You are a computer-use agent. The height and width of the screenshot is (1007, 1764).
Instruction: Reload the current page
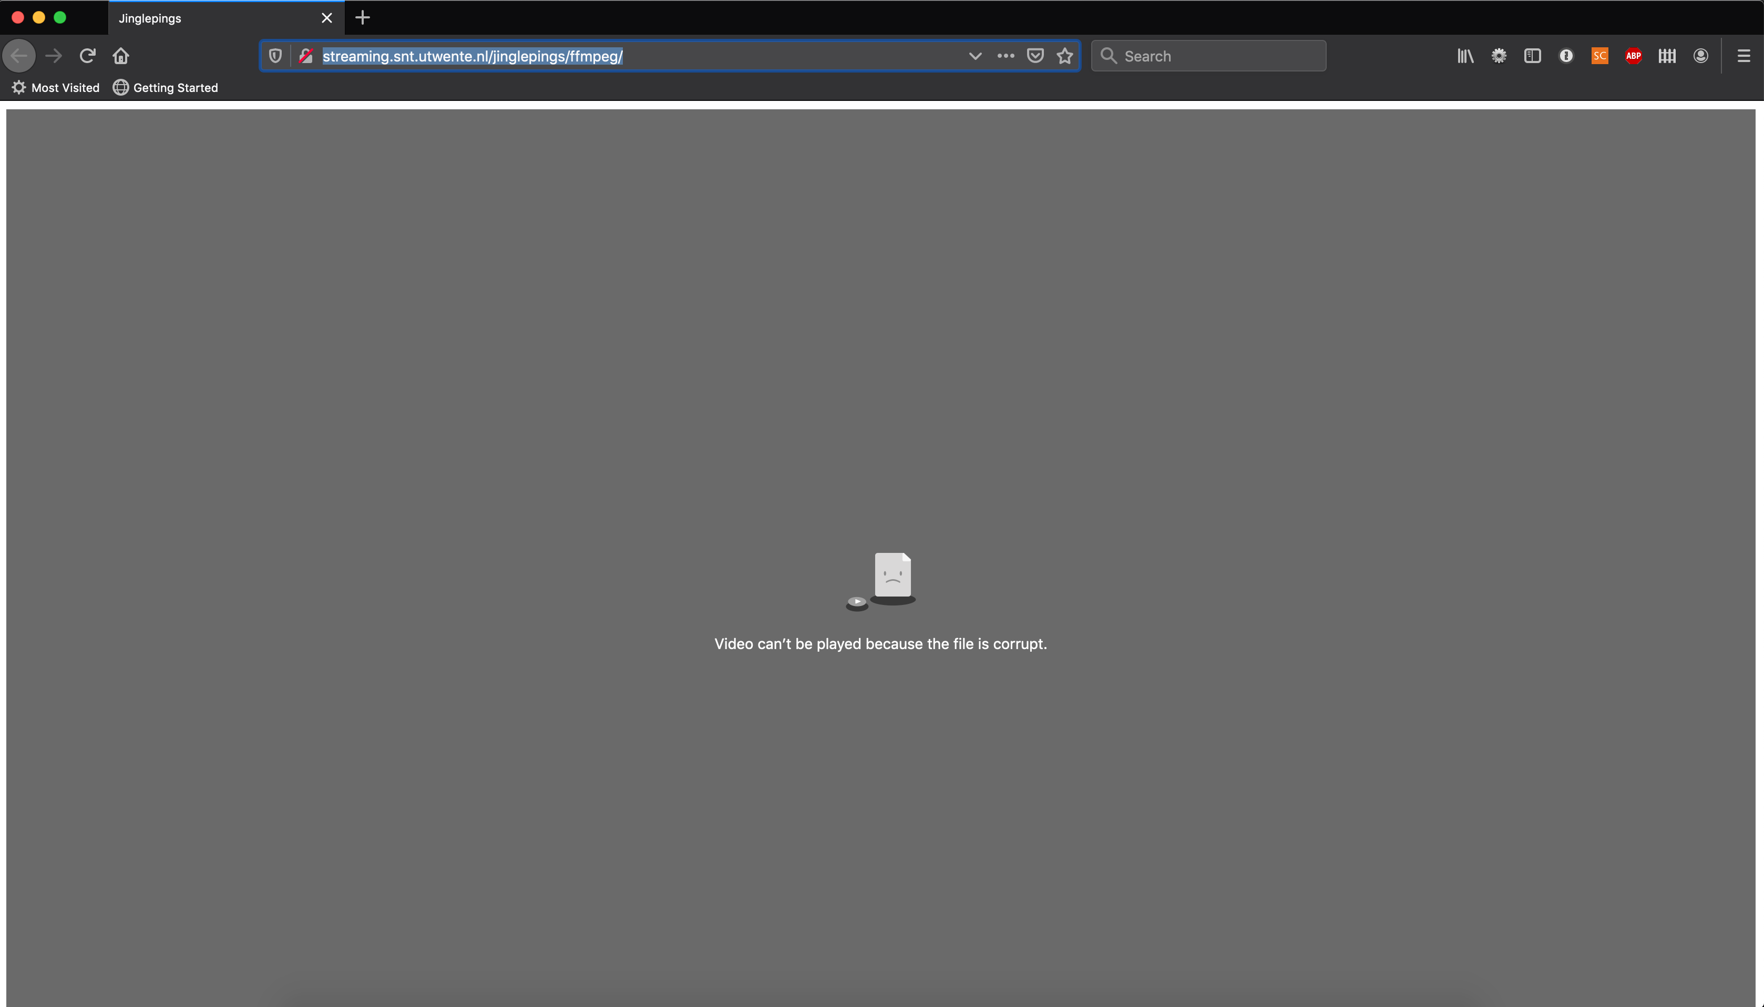(x=87, y=56)
